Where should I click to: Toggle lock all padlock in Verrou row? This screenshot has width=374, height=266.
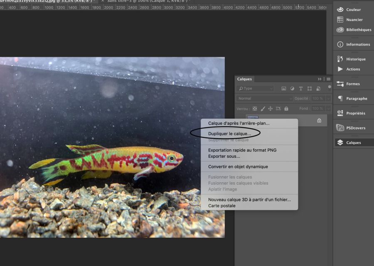(286, 109)
